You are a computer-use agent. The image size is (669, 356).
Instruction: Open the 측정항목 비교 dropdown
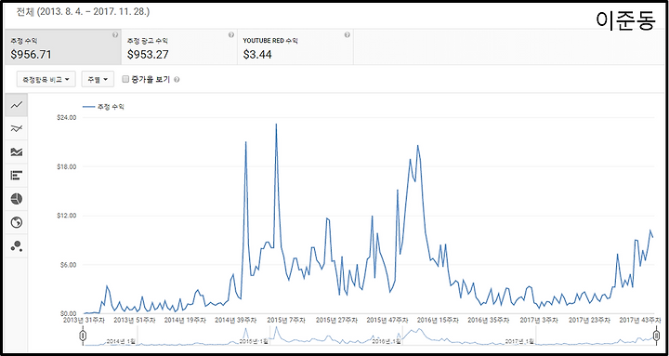tap(46, 79)
